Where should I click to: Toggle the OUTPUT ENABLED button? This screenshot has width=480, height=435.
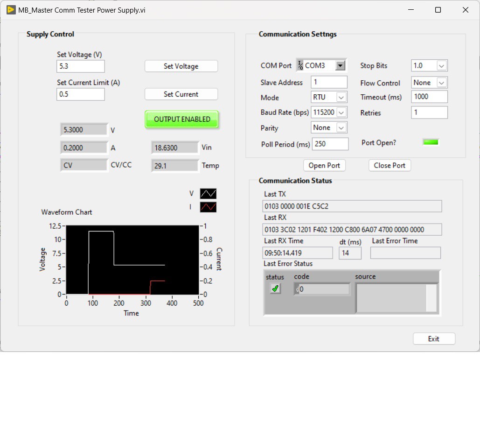point(181,119)
